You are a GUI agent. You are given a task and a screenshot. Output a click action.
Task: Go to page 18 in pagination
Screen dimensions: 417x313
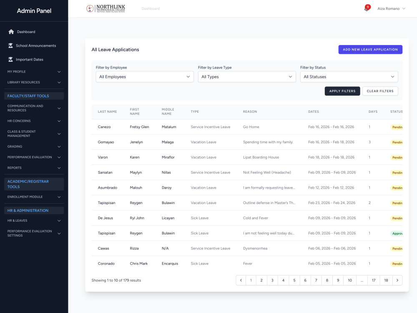pos(386,280)
